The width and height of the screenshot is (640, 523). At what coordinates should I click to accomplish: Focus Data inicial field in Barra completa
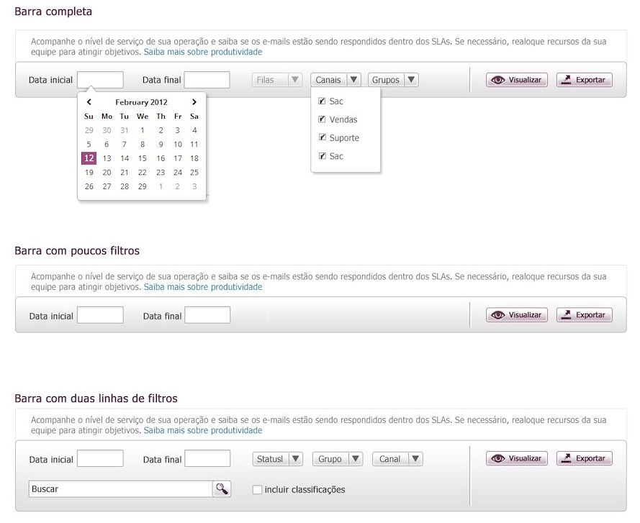(100, 80)
